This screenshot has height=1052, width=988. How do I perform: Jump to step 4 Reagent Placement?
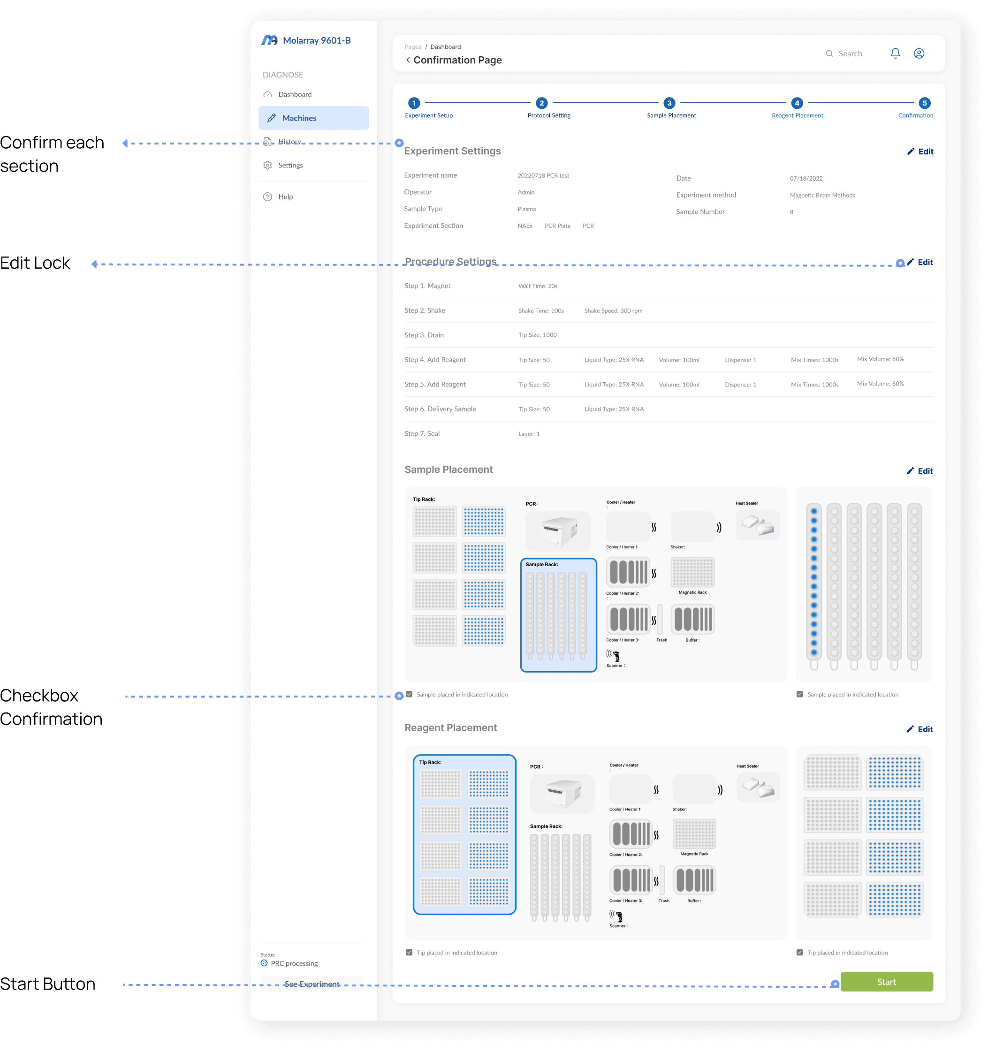tap(797, 103)
